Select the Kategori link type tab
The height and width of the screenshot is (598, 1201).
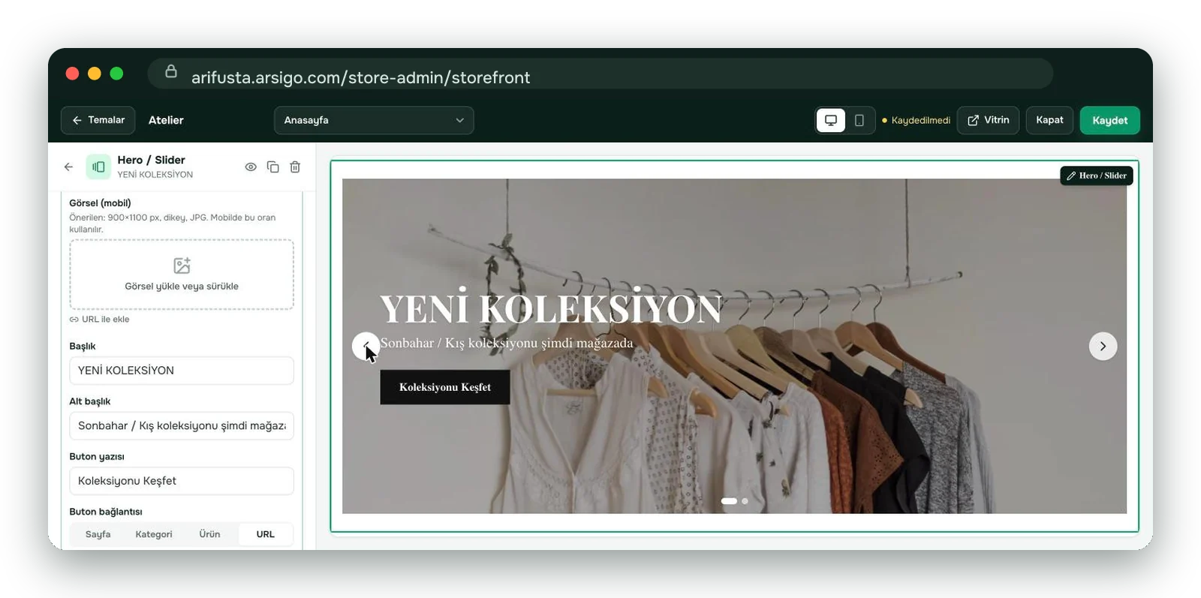154,534
